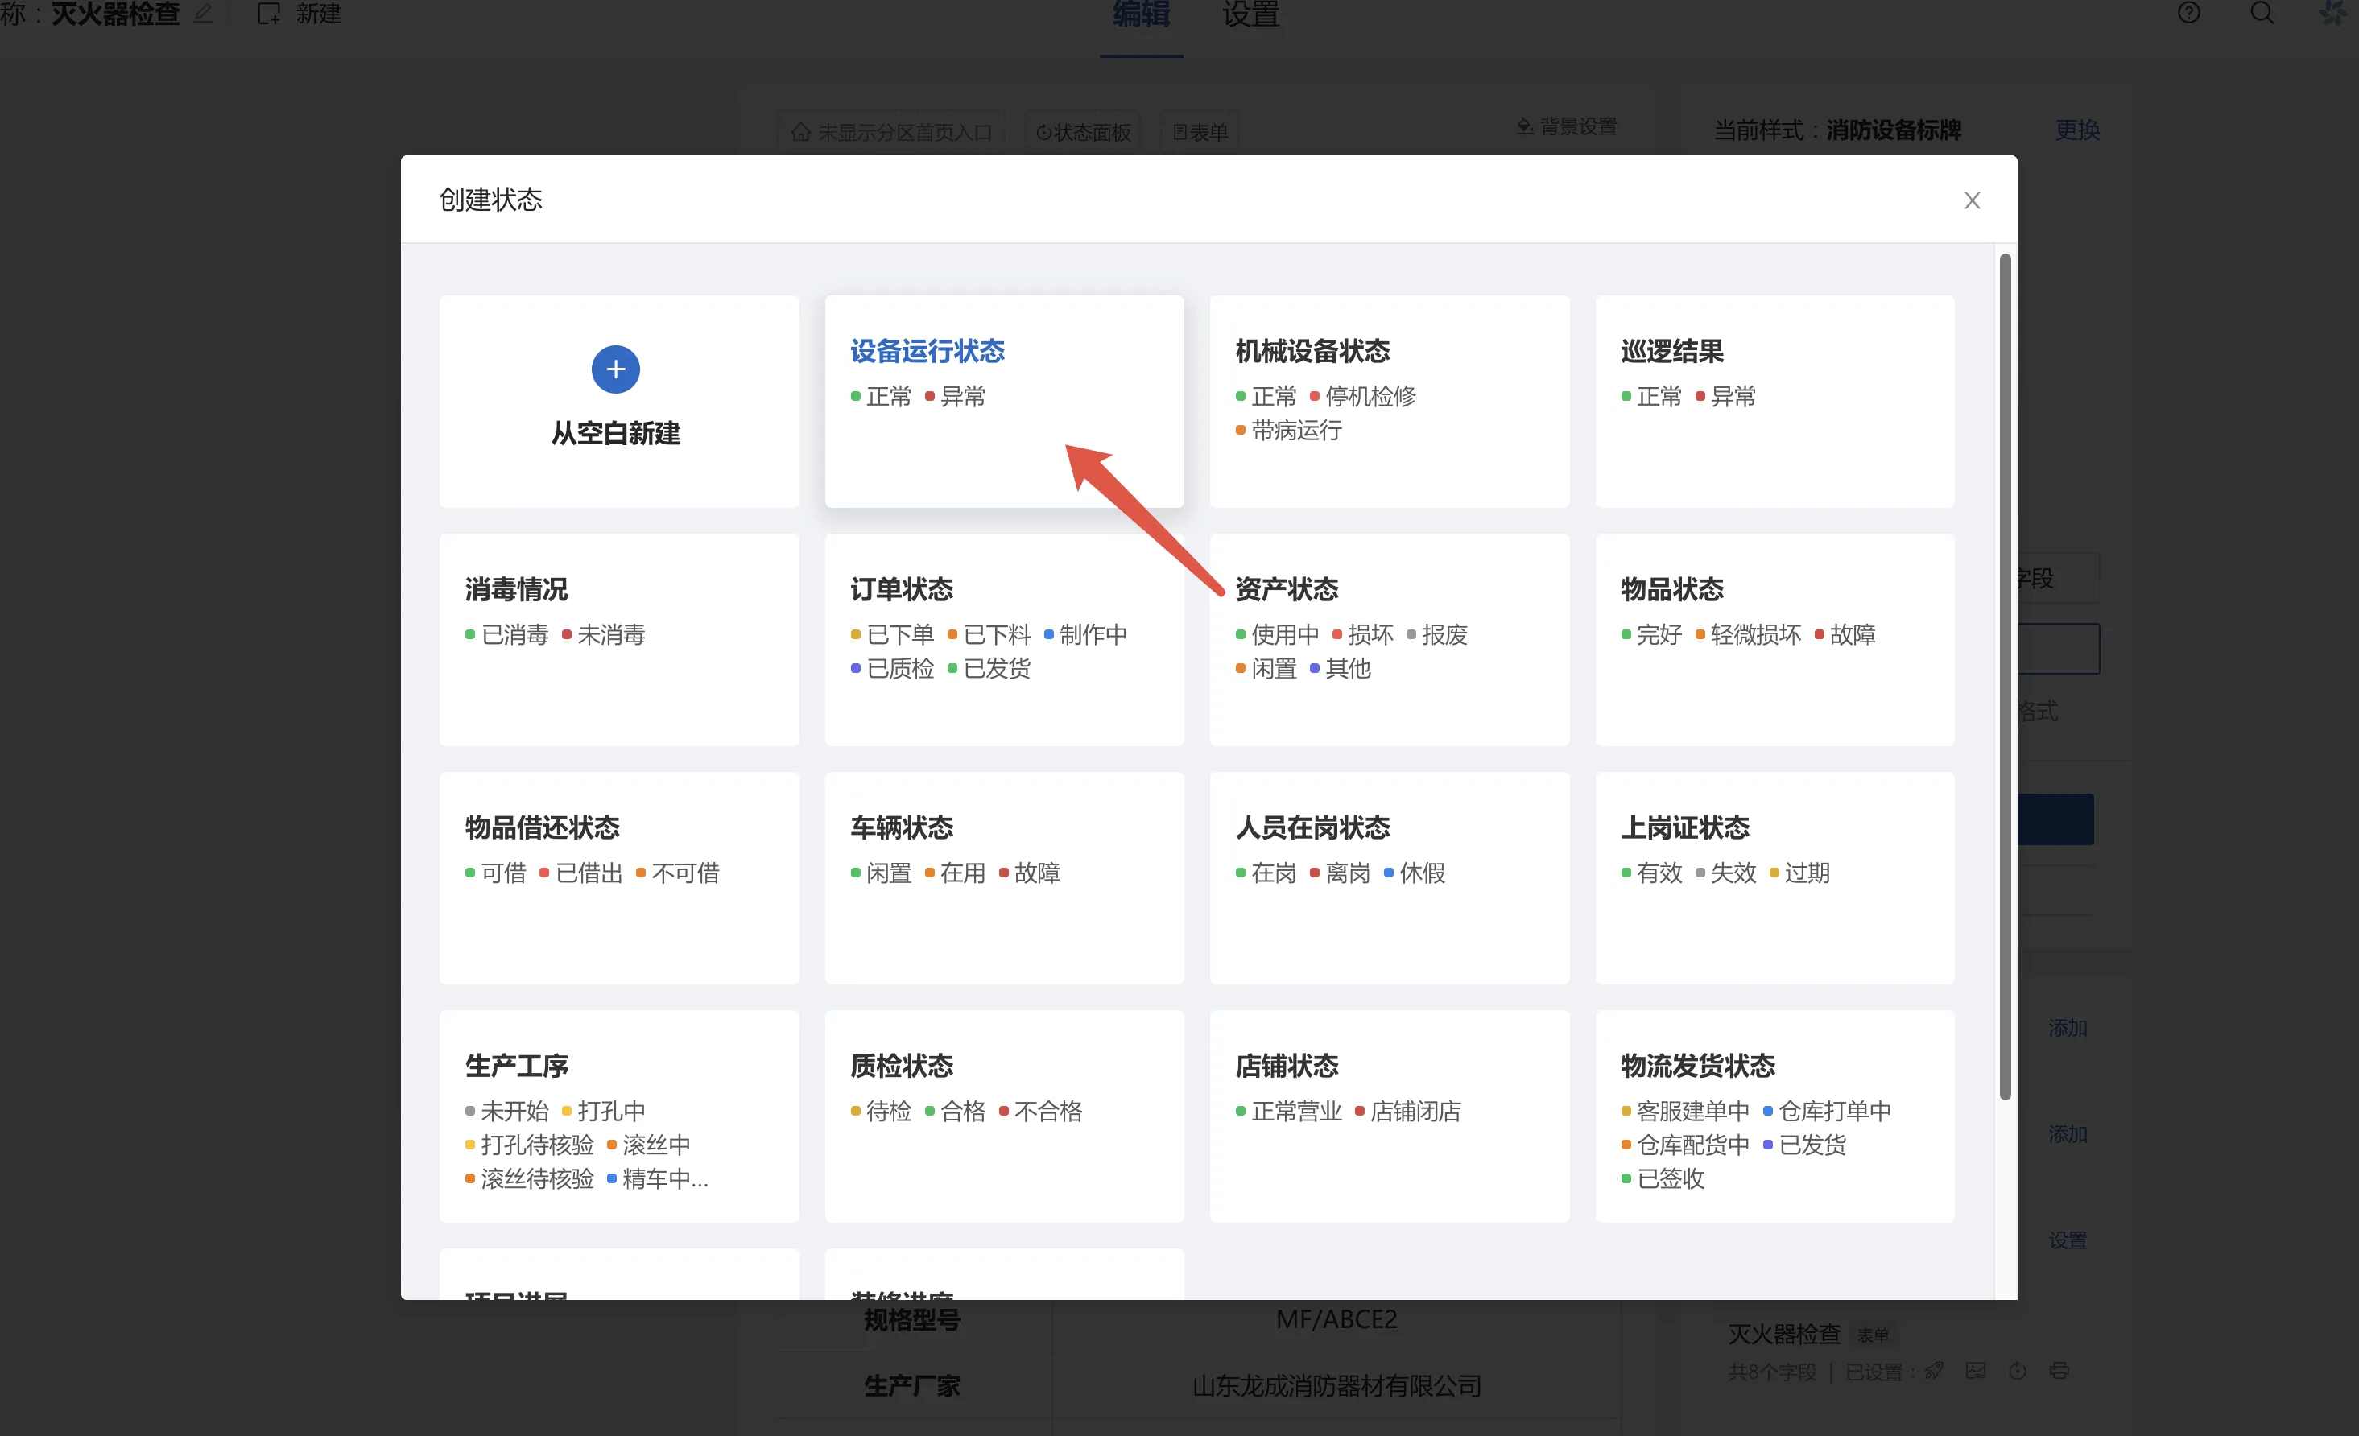Open the search magnifier icon
This screenshot has height=1436, width=2359.
click(2262, 12)
